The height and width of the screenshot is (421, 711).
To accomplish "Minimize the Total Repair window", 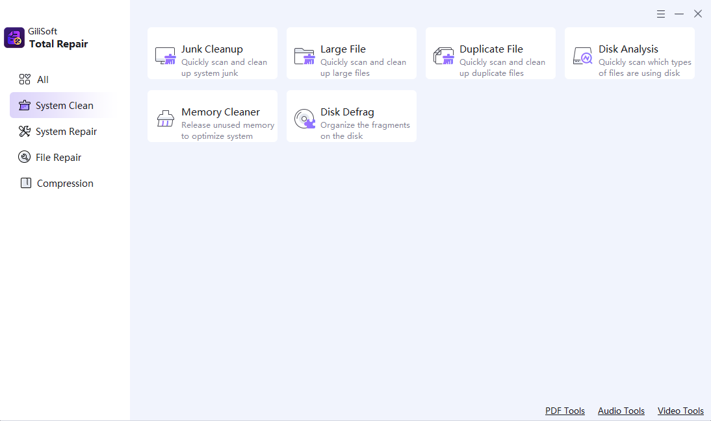I will pos(679,14).
